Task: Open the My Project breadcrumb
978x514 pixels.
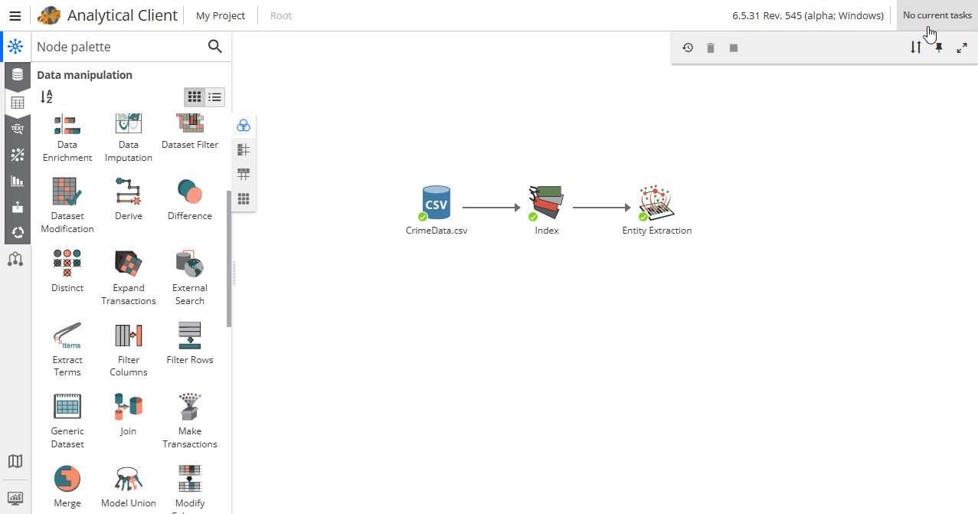Action: pyautogui.click(x=221, y=15)
